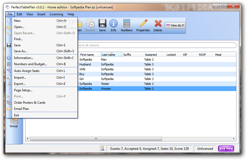Click the scrollbar left arrow
The image size is (247, 160).
pos(28,139)
